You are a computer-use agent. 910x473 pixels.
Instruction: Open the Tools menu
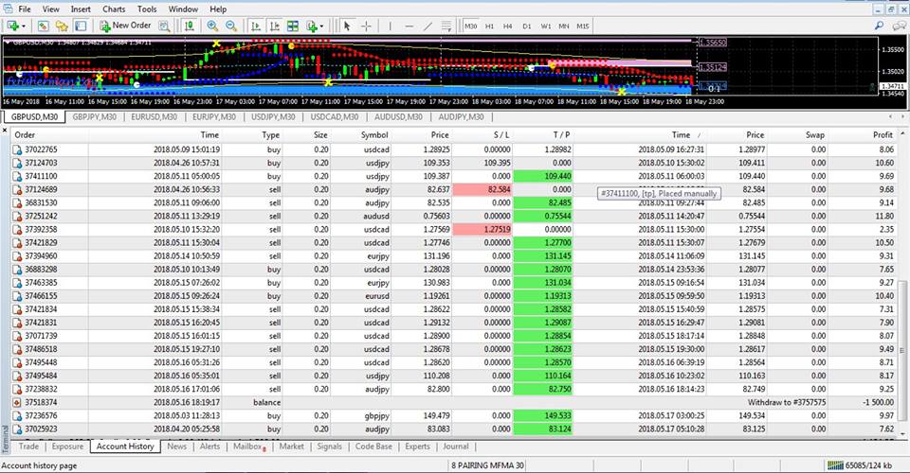[x=147, y=9]
